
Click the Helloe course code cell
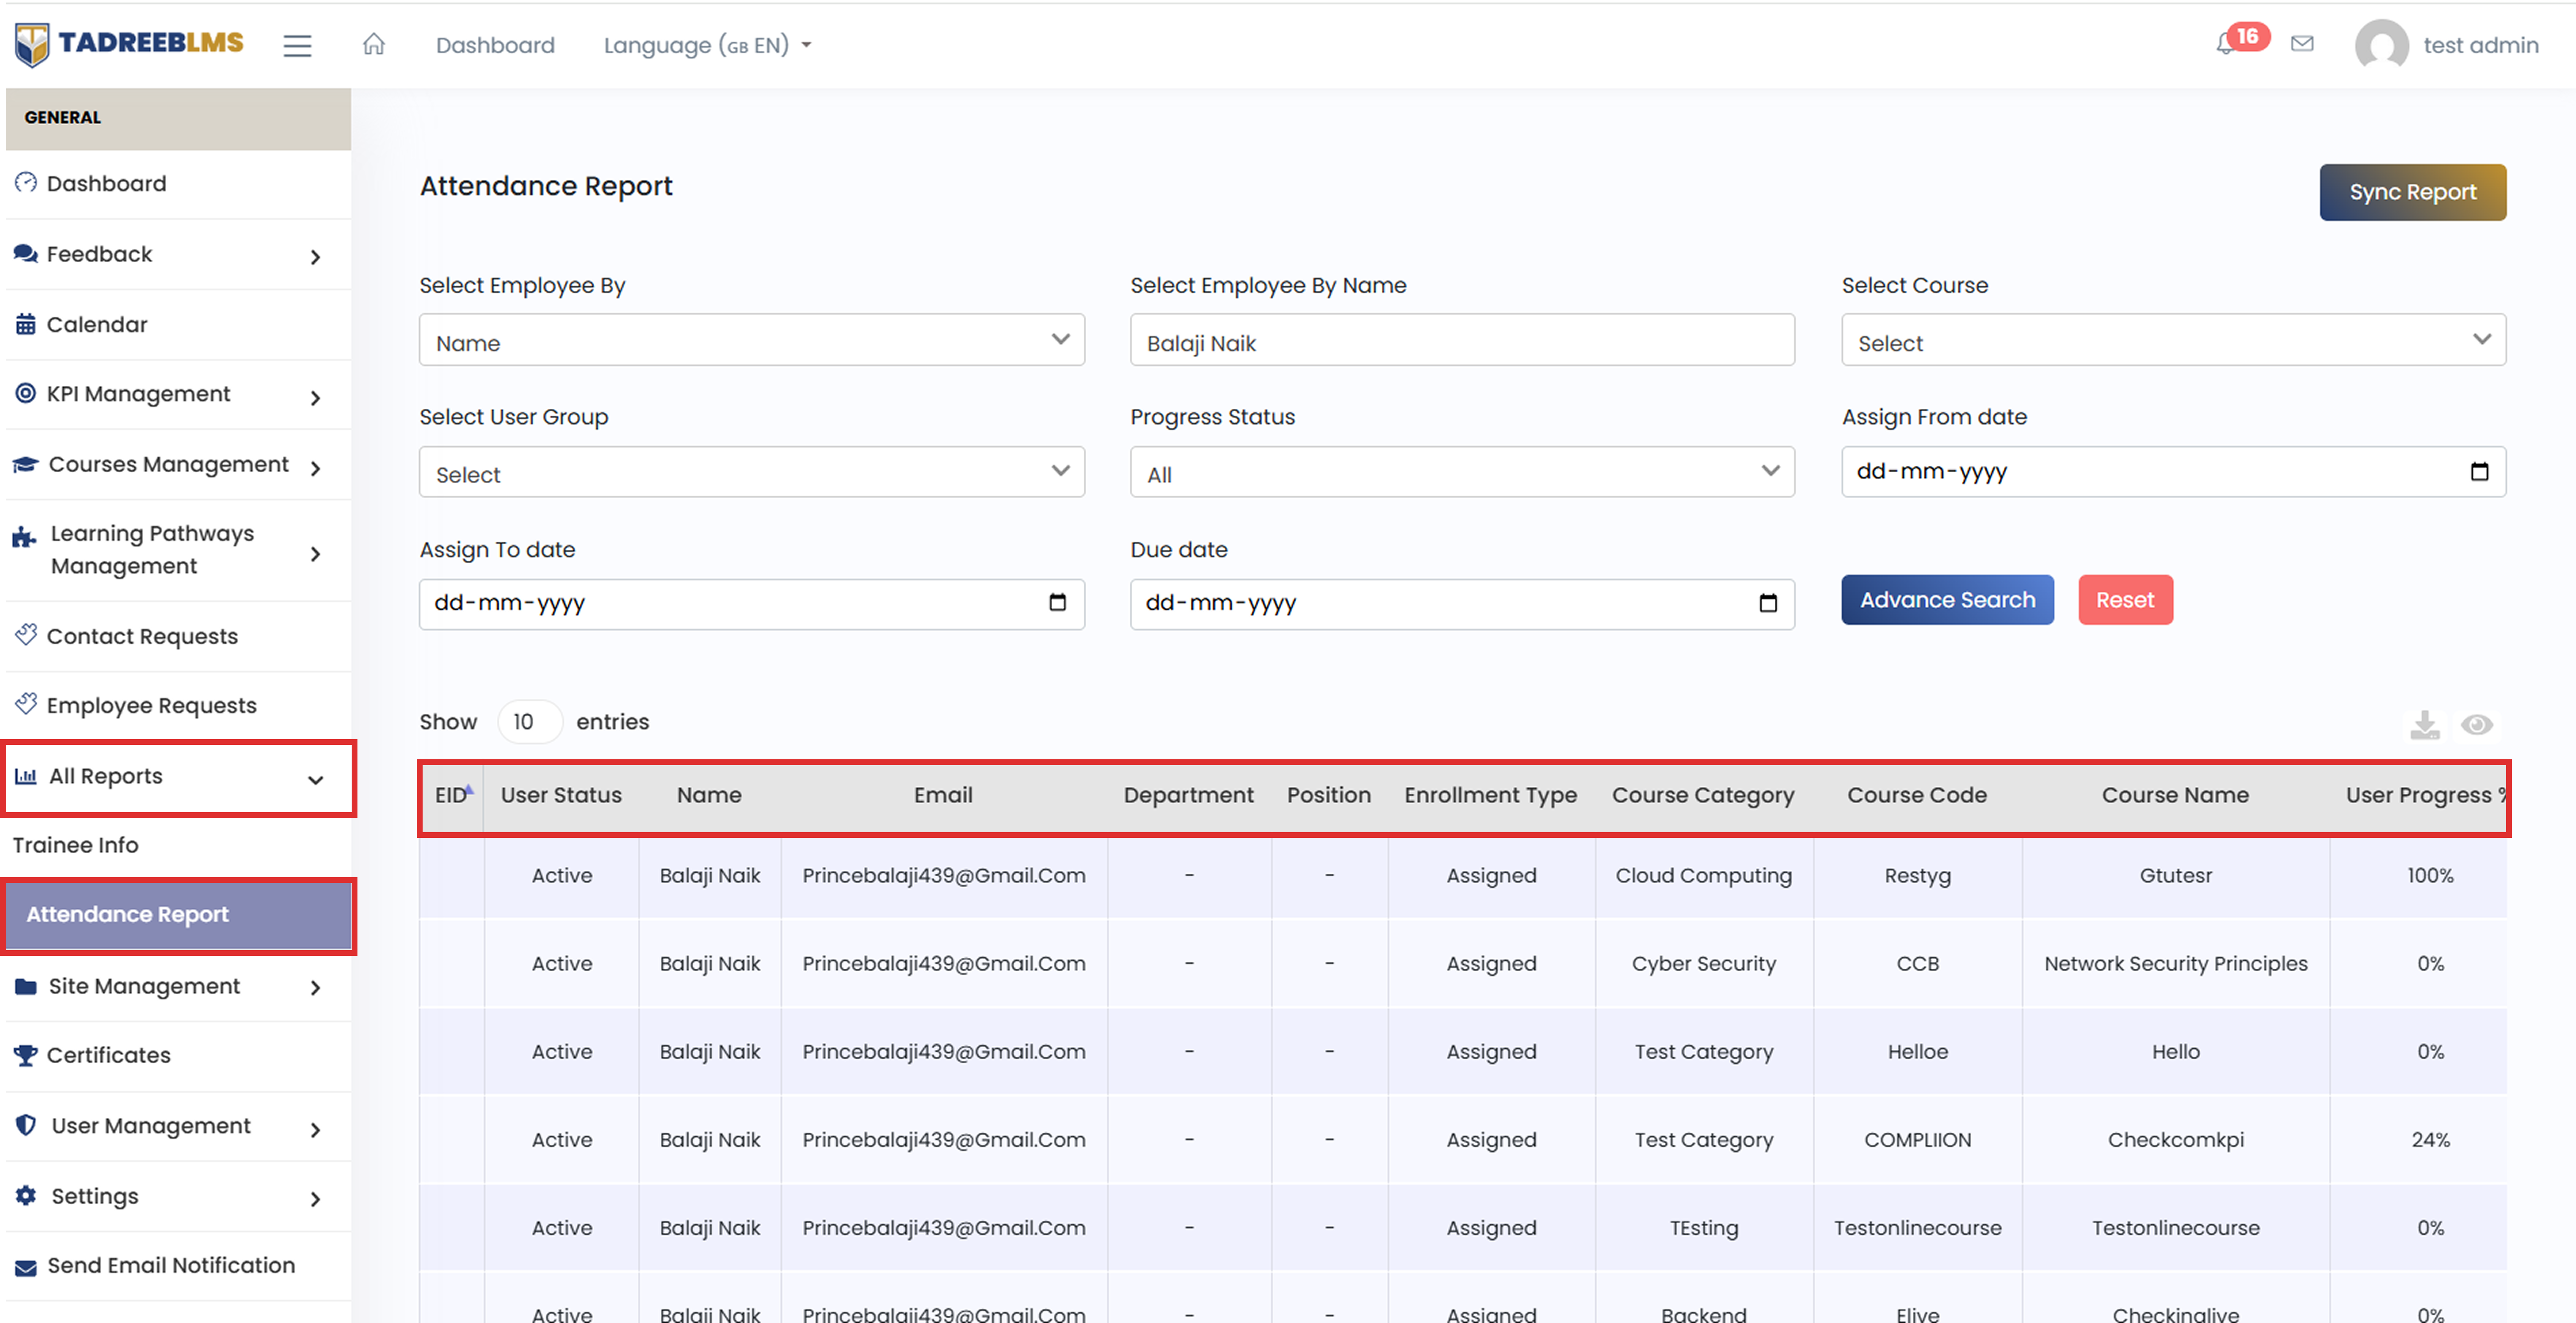tap(1917, 1052)
